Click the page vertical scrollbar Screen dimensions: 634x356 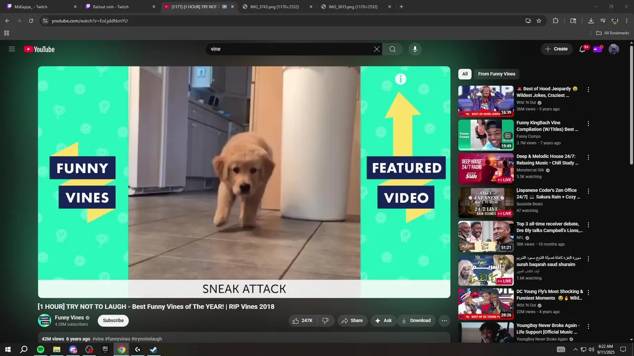pos(631,105)
